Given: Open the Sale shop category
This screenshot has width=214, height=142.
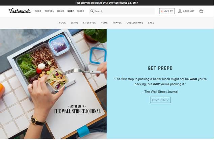Looking at the screenshot, I should (151, 23).
